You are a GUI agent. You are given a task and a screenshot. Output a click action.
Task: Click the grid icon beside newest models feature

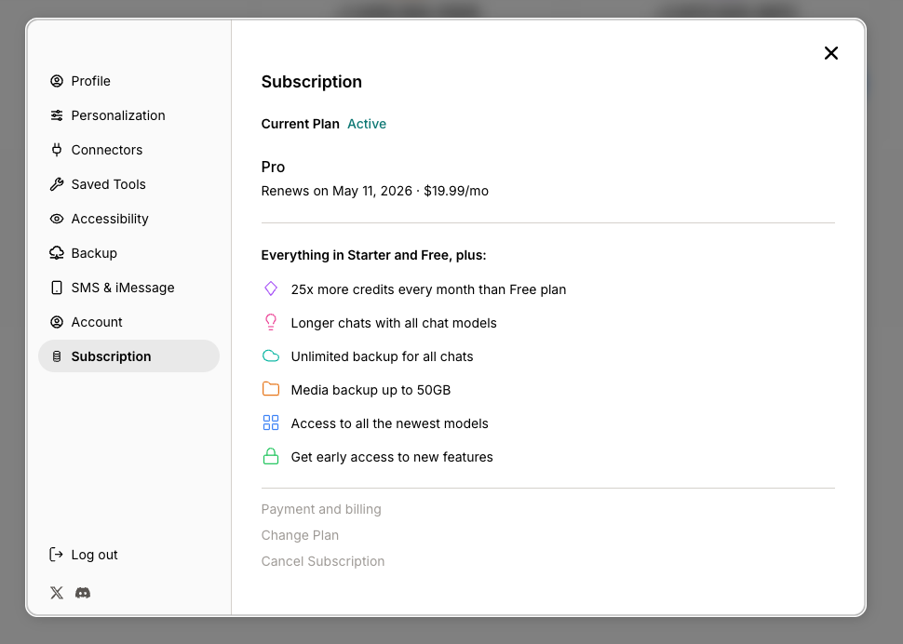pyautogui.click(x=271, y=423)
